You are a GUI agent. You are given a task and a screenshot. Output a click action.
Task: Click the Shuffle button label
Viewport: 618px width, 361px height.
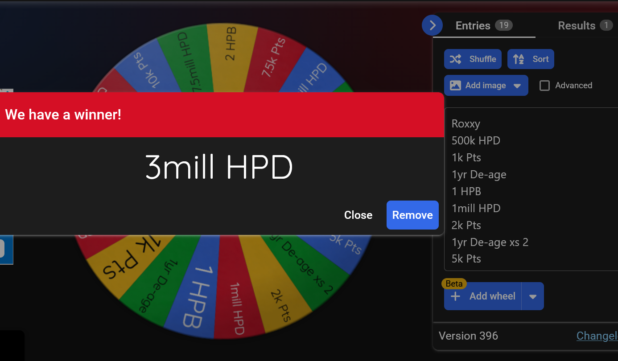[x=482, y=59]
